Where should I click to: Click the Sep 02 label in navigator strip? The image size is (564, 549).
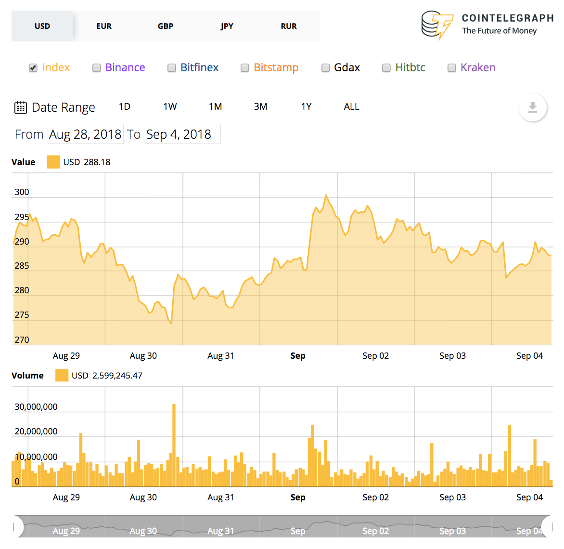click(375, 531)
